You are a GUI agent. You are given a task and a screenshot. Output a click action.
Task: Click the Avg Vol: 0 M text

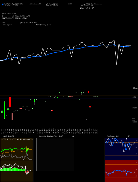coord(87,5)
